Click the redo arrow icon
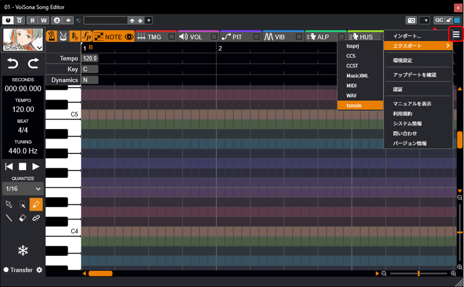 pos(33,64)
